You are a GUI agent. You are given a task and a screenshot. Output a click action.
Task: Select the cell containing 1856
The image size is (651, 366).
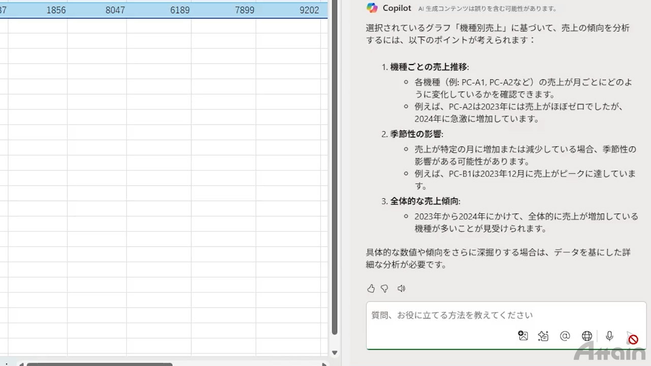tap(38, 10)
